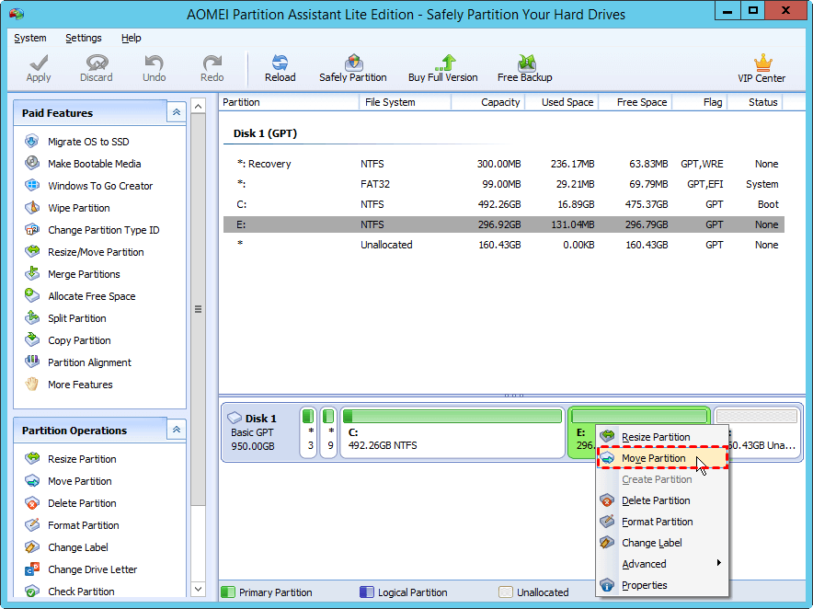Open the System menu
Screen dimensions: 813x609
[x=30, y=38]
